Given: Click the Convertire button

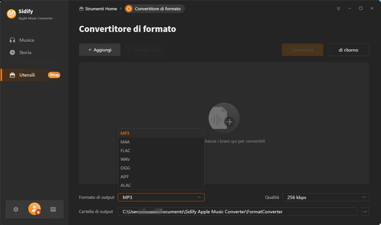Looking at the screenshot, I should pos(303,50).
